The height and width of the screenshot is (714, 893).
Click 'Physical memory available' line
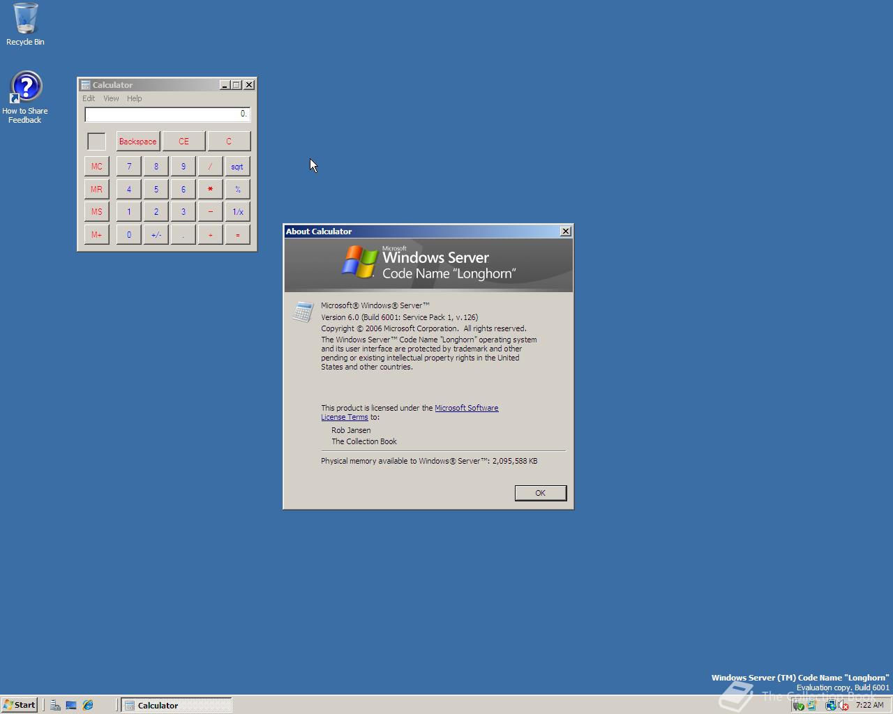[x=429, y=461]
